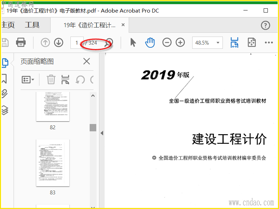Zoom in with the plus icon
Image resolution: width=279 pixels, height=209 pixels.
point(180,42)
